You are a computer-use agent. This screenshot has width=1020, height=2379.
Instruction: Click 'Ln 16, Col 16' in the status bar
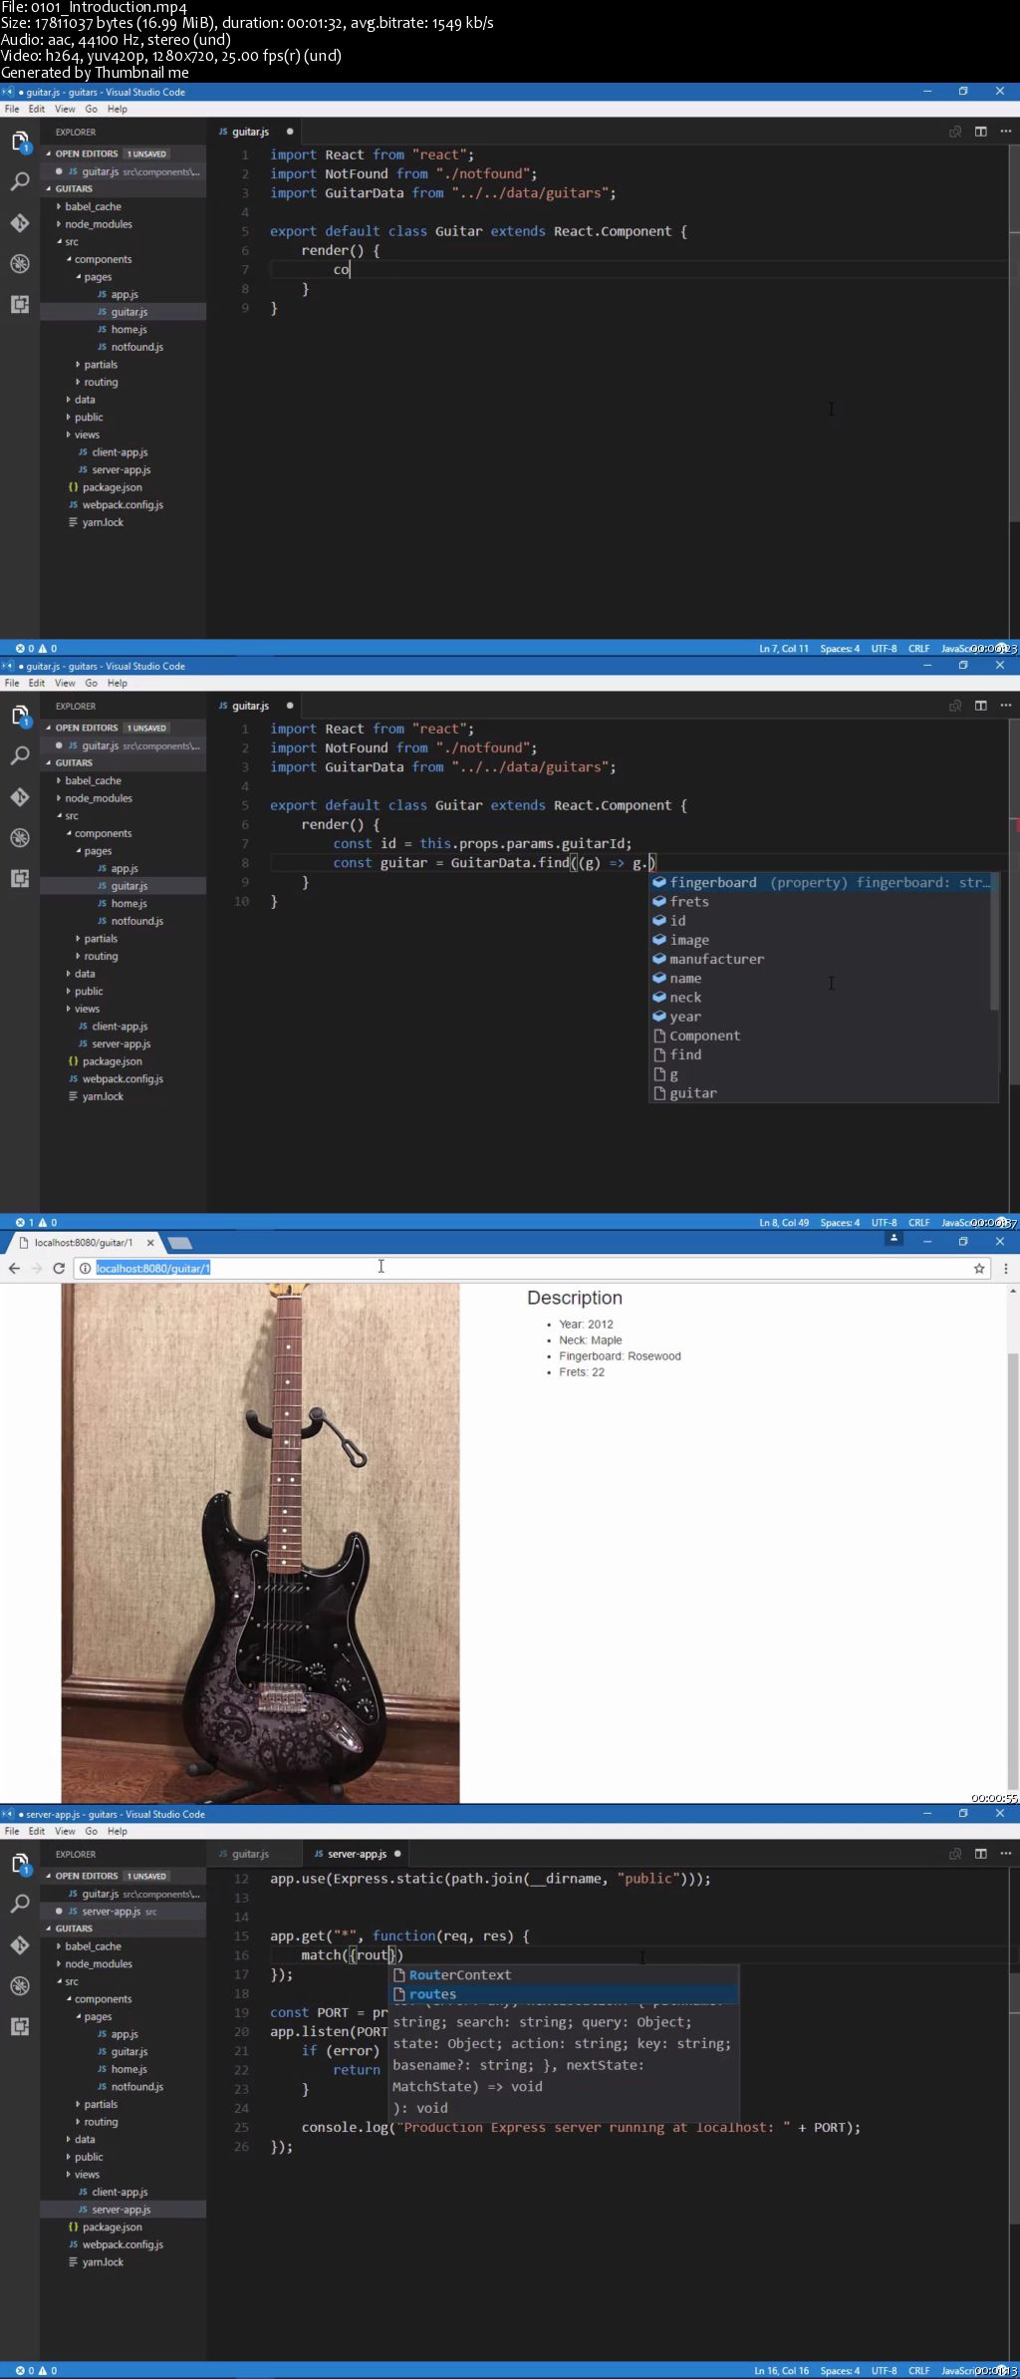pyautogui.click(x=781, y=2371)
